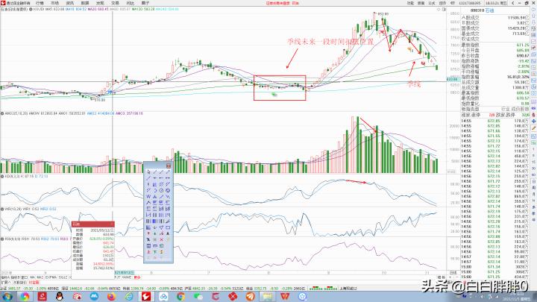Switch to the MA indicator tab

[33, 277]
